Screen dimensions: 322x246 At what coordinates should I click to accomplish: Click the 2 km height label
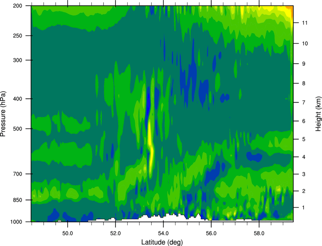click(x=304, y=191)
